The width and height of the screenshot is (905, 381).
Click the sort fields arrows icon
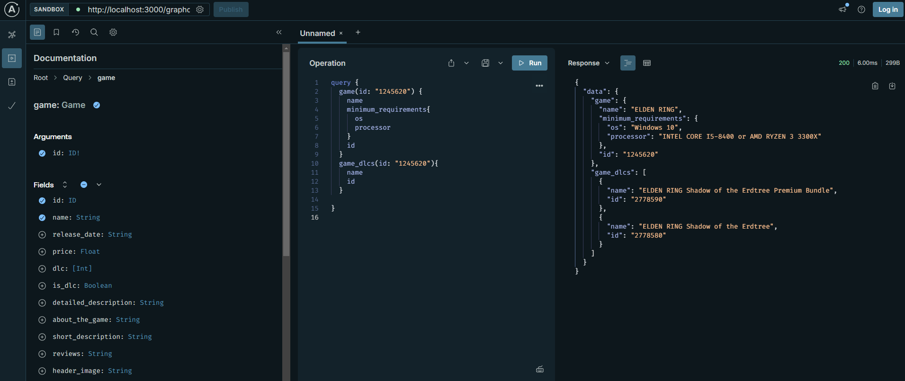coord(65,185)
